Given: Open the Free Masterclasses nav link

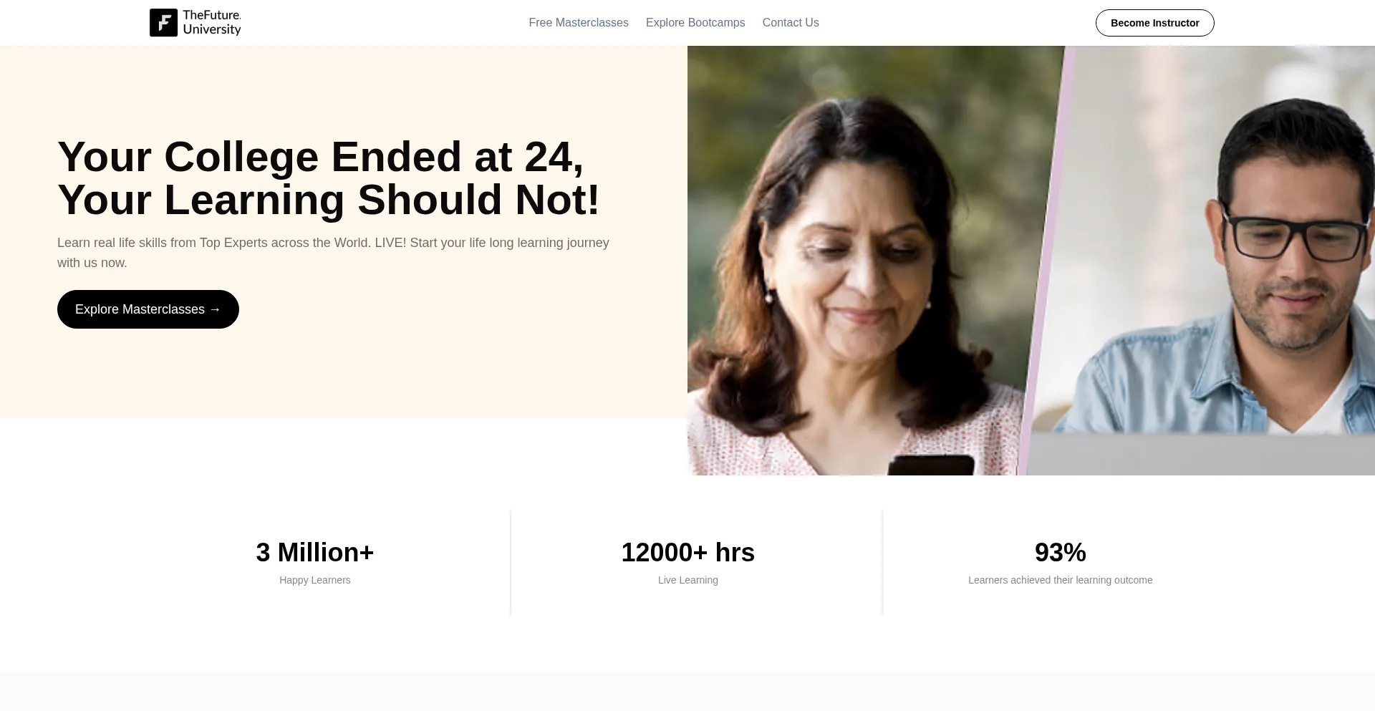Looking at the screenshot, I should (579, 23).
